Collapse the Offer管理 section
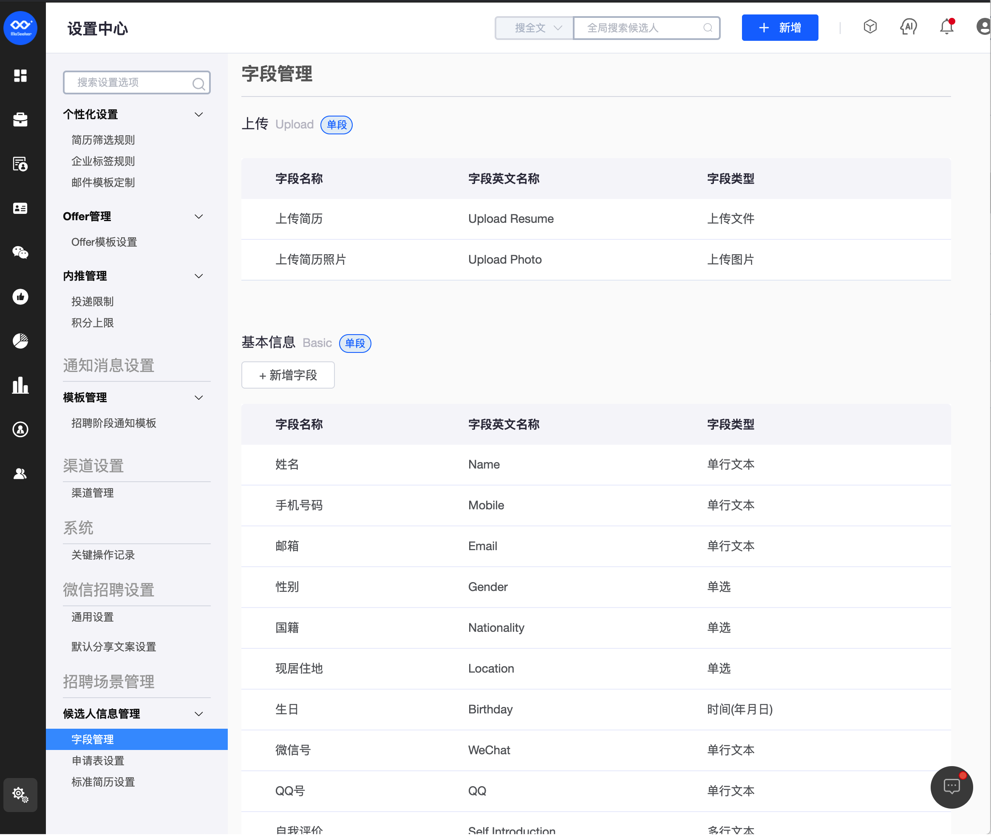This screenshot has width=991, height=835. [x=199, y=217]
